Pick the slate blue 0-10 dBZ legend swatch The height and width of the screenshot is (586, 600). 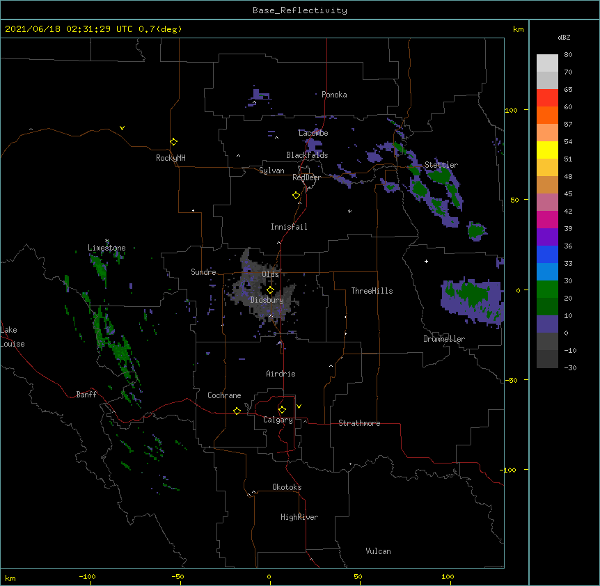click(x=547, y=324)
